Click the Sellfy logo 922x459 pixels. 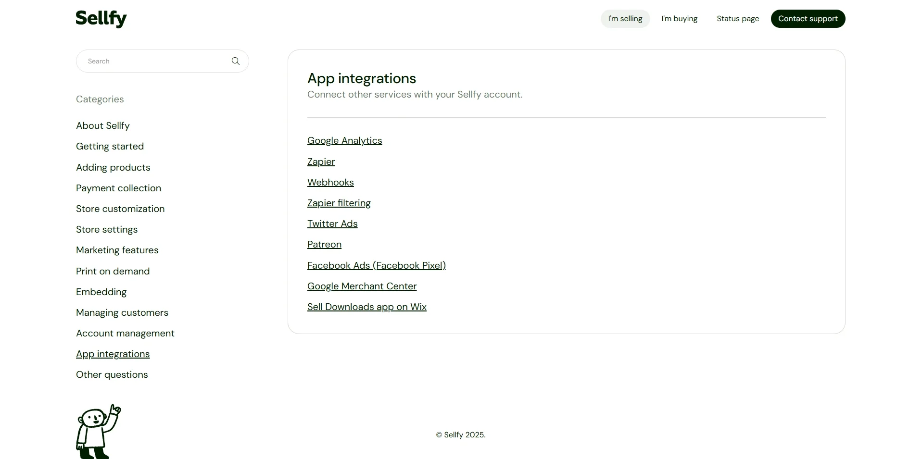(x=101, y=19)
